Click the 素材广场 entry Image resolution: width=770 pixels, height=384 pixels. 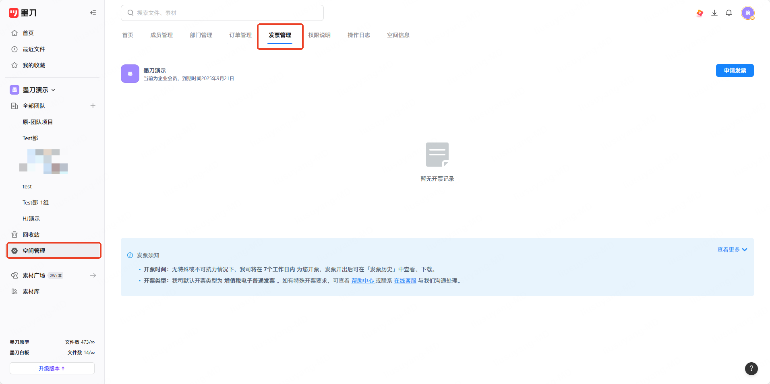34,275
